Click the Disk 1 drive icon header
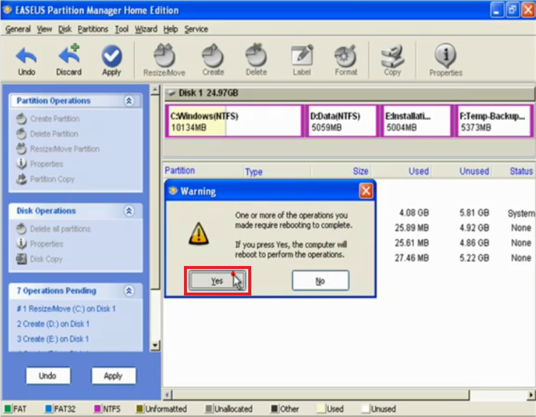Screen dimensions: 536x417 [171, 93]
